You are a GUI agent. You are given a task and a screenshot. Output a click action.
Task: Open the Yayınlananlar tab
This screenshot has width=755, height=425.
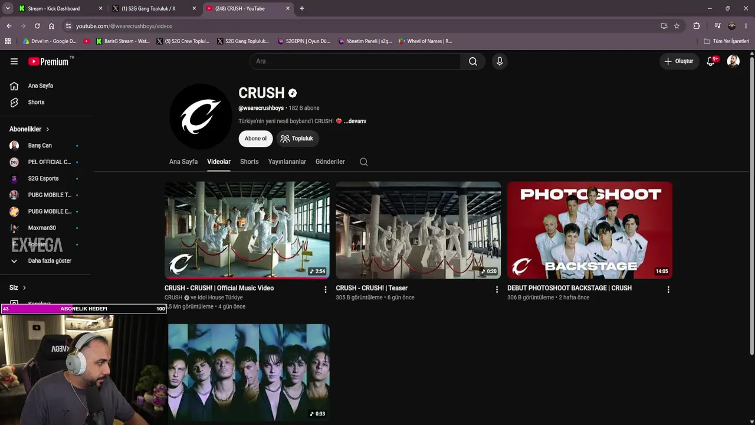pos(287,162)
